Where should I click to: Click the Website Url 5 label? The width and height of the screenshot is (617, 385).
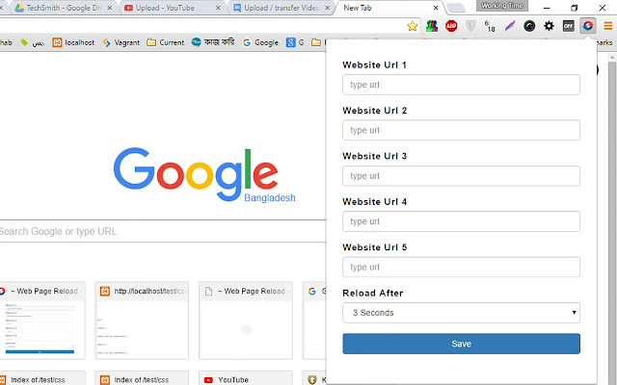pos(375,247)
